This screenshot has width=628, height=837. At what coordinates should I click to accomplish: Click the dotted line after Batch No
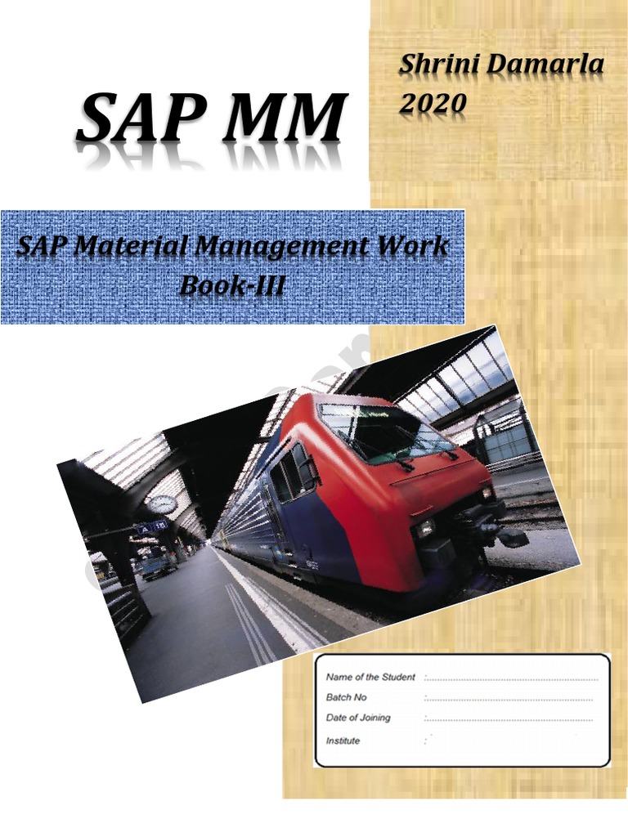[509, 700]
